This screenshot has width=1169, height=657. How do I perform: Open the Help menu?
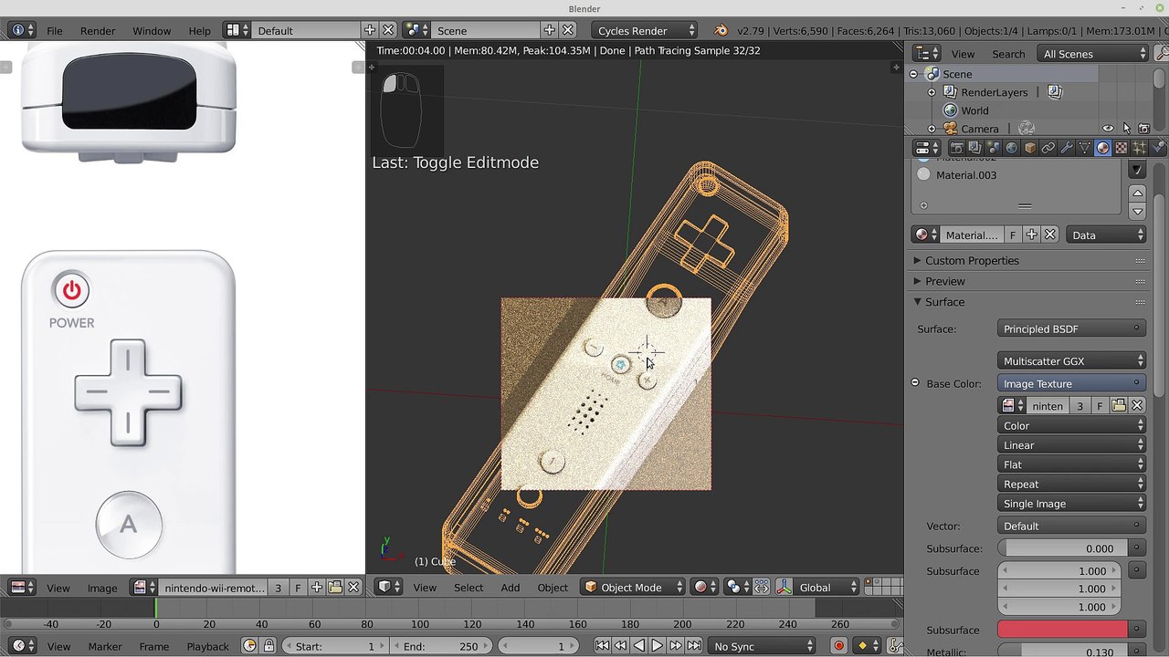tap(199, 30)
